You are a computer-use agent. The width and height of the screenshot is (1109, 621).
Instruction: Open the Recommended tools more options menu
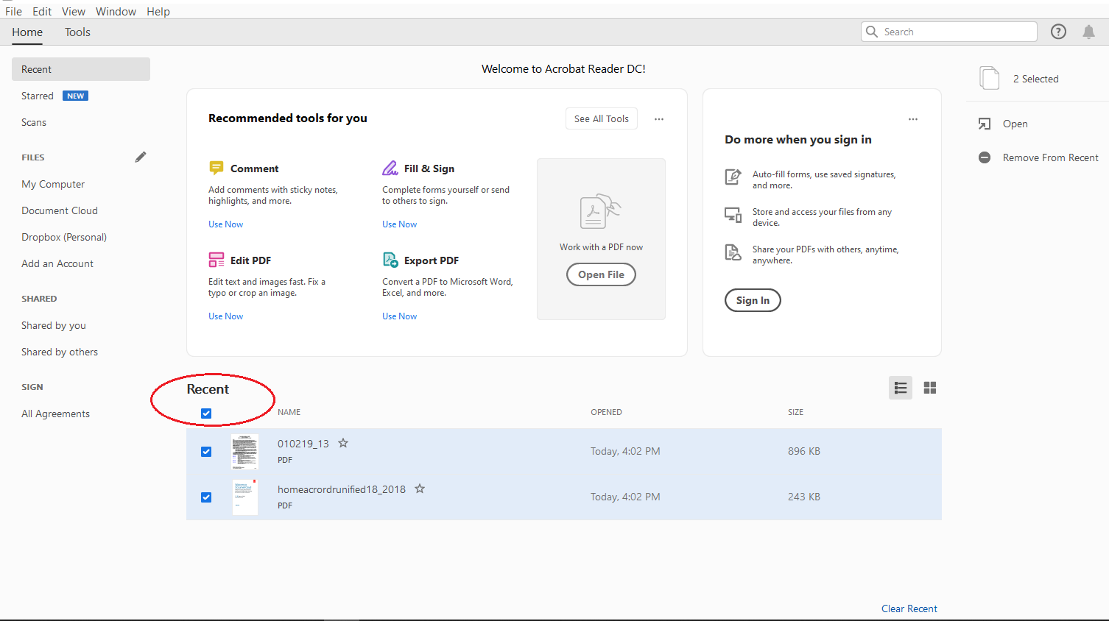tap(659, 119)
